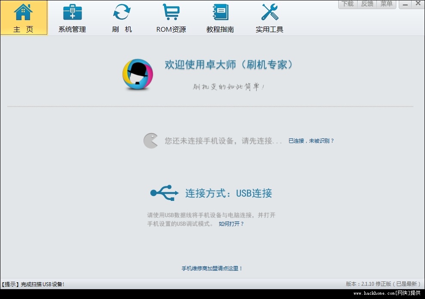Click the version 2.1.10 修正版 status text
Viewport: 425px width, 299px height.
coord(383,284)
